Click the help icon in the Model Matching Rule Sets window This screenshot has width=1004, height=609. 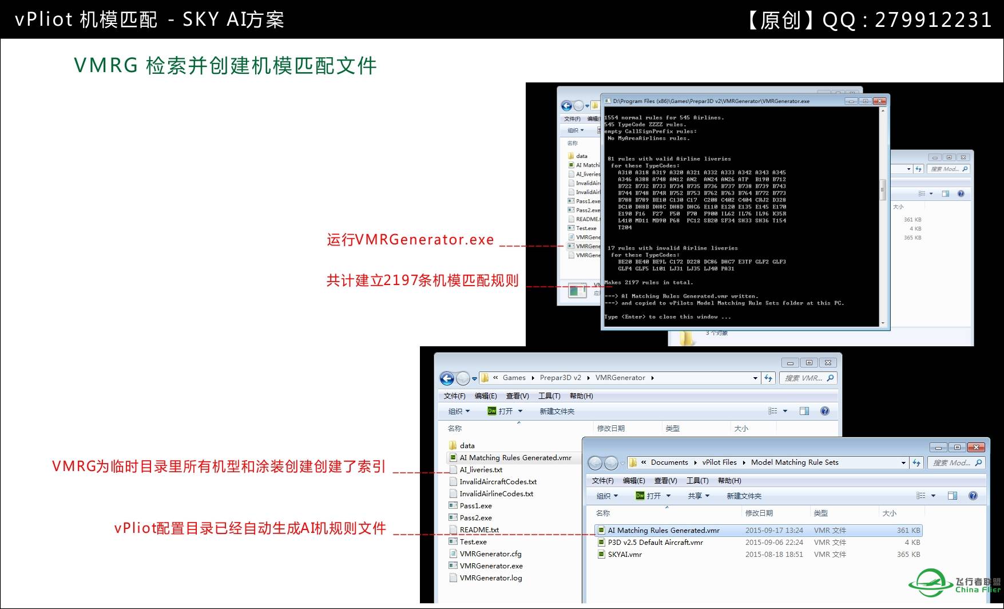point(973,496)
